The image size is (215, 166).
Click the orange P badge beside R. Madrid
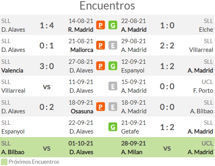(x=101, y=25)
